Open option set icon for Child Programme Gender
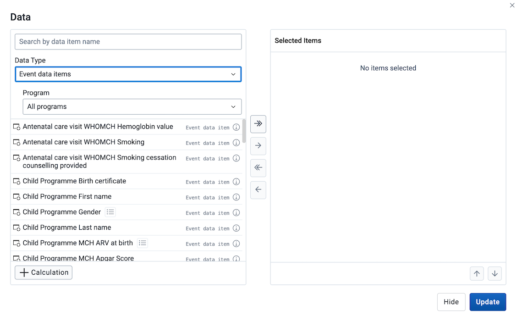Viewport: 517px width, 322px height. click(110, 212)
